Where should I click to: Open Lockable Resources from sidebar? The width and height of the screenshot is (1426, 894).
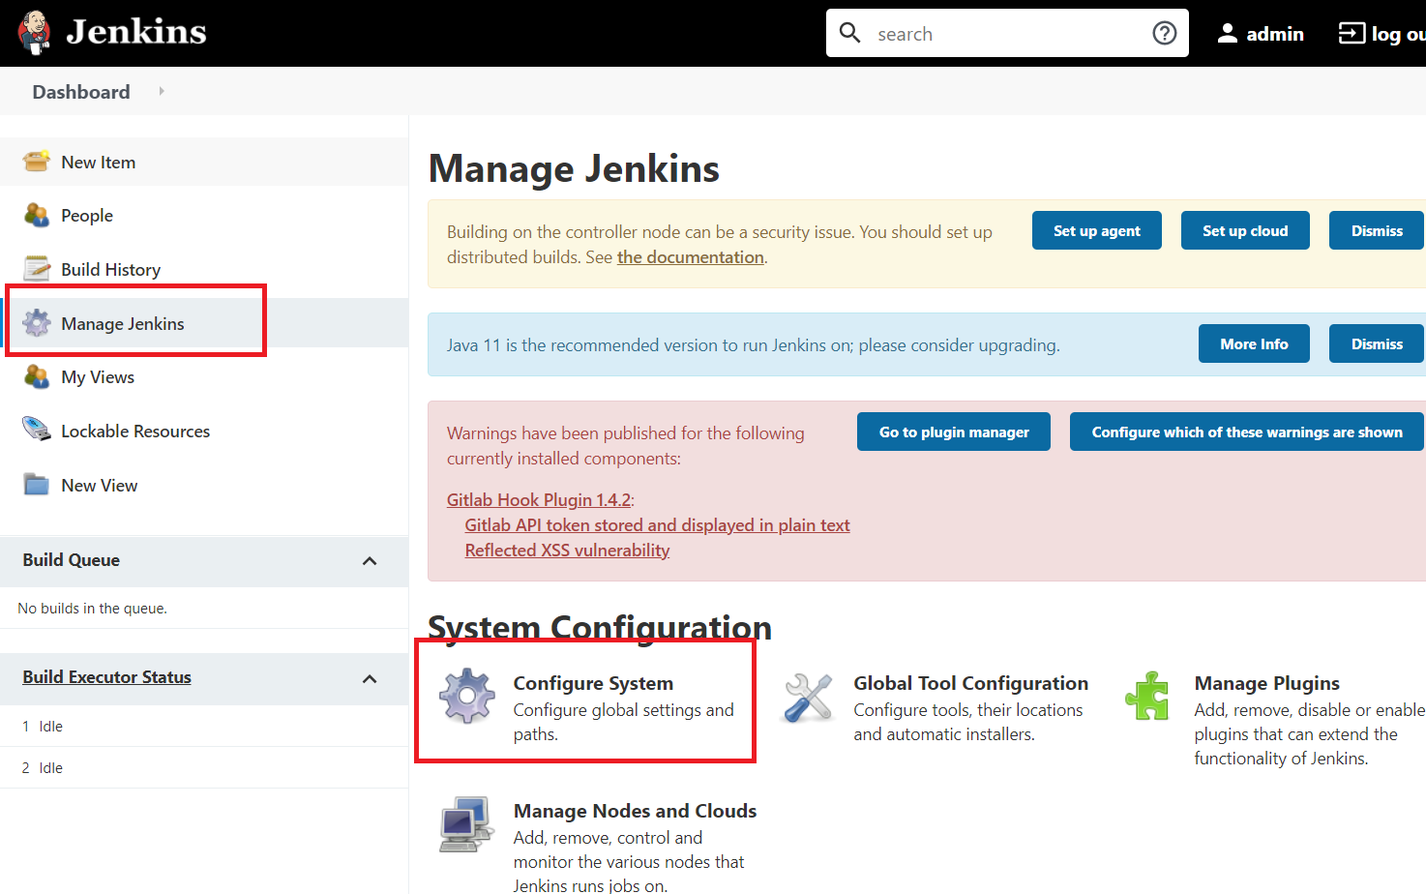[135, 432]
